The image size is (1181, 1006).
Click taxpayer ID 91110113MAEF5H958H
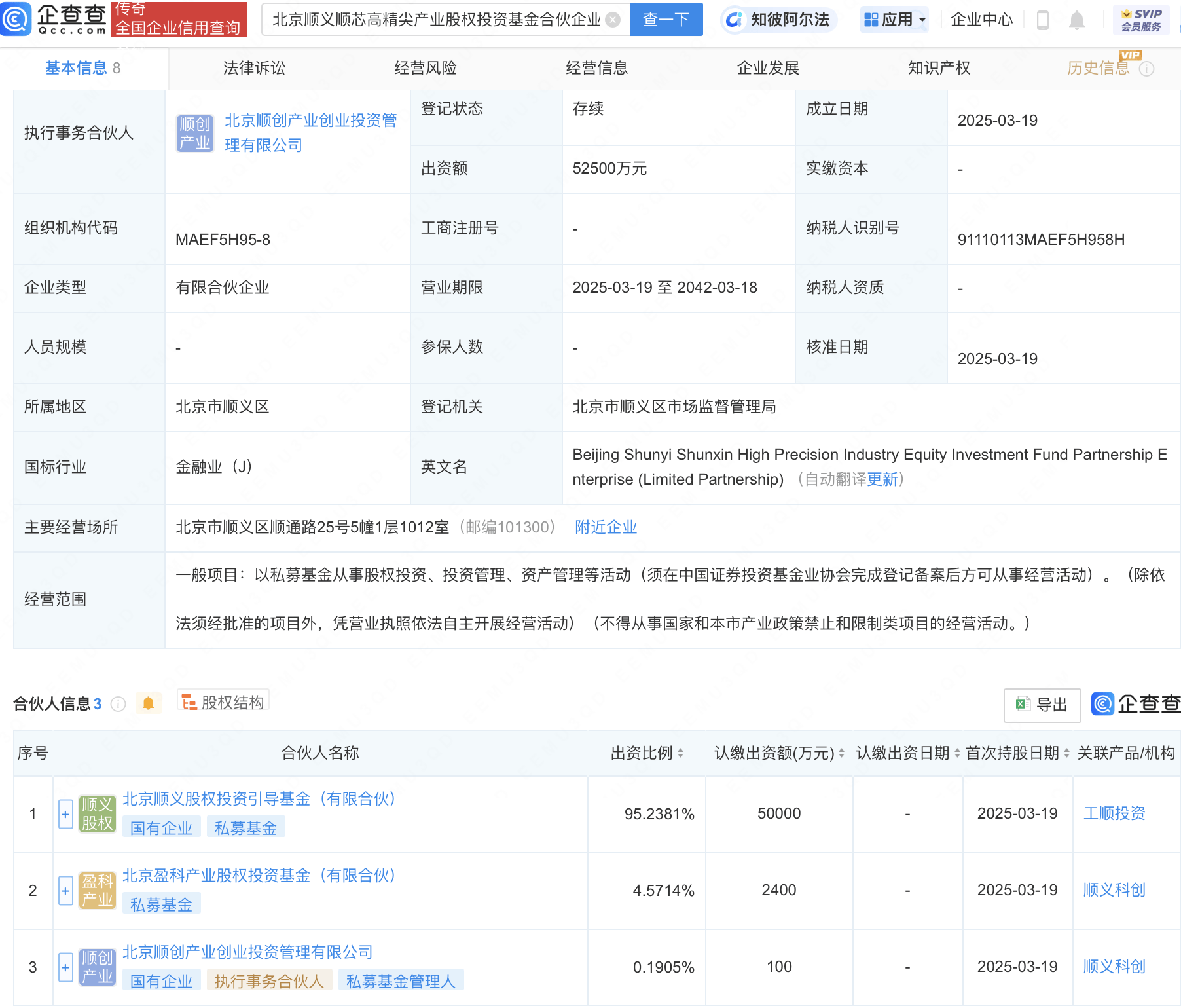[x=1041, y=240]
